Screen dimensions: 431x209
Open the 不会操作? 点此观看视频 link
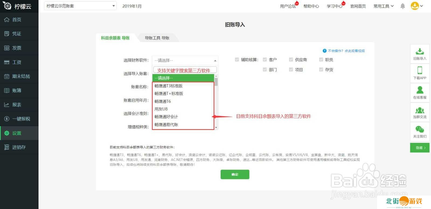(346, 51)
